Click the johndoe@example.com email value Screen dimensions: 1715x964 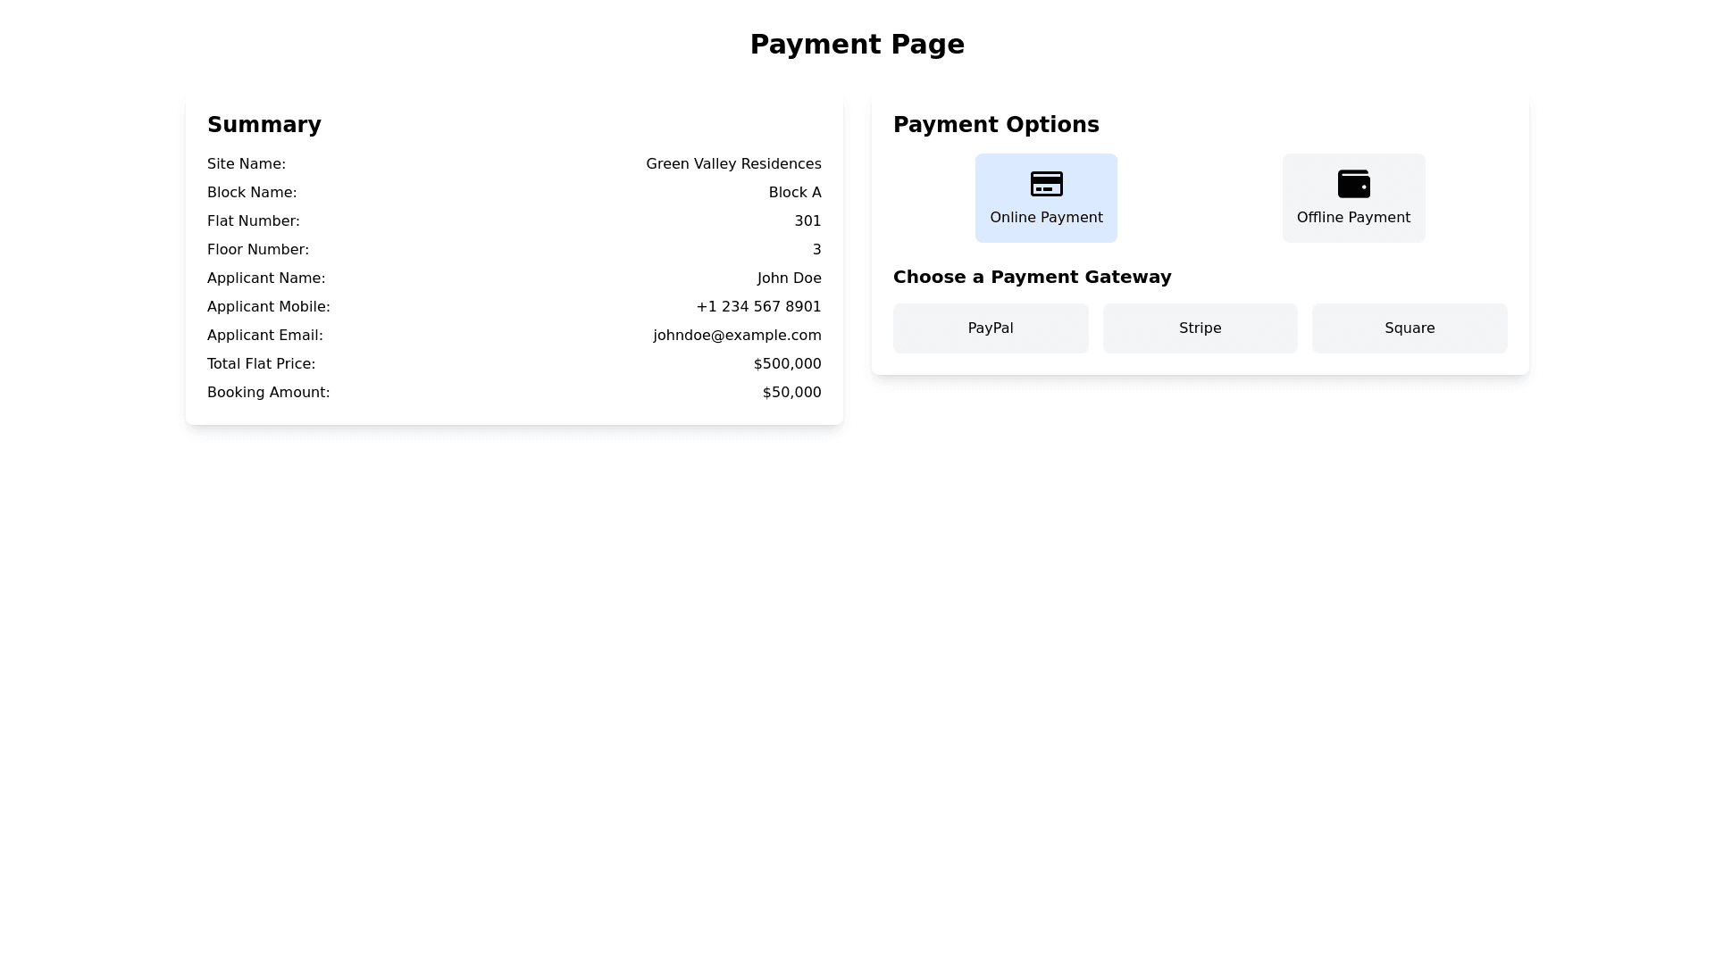[736, 336]
